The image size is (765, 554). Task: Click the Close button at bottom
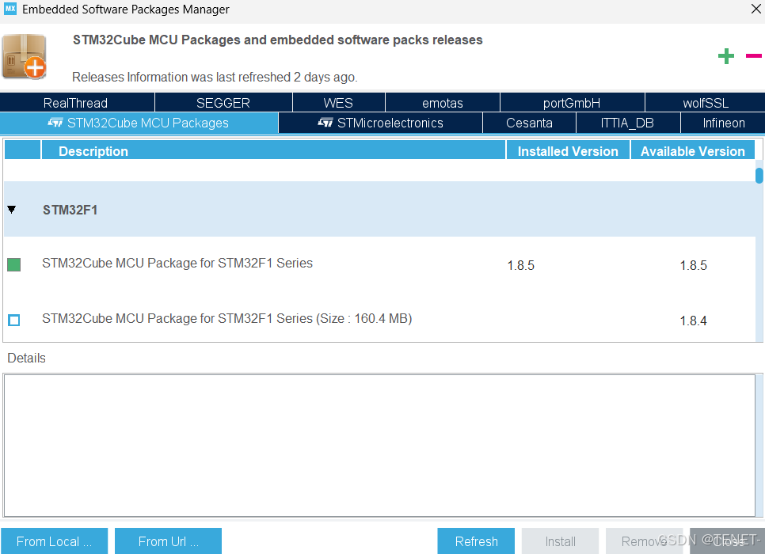728,541
